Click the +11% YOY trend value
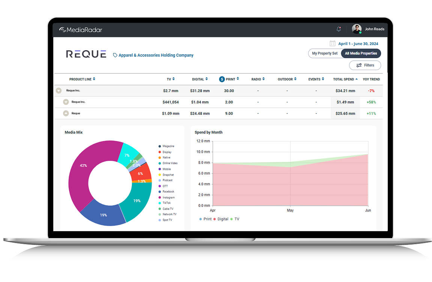This screenshot has width=432, height=282. tap(371, 113)
